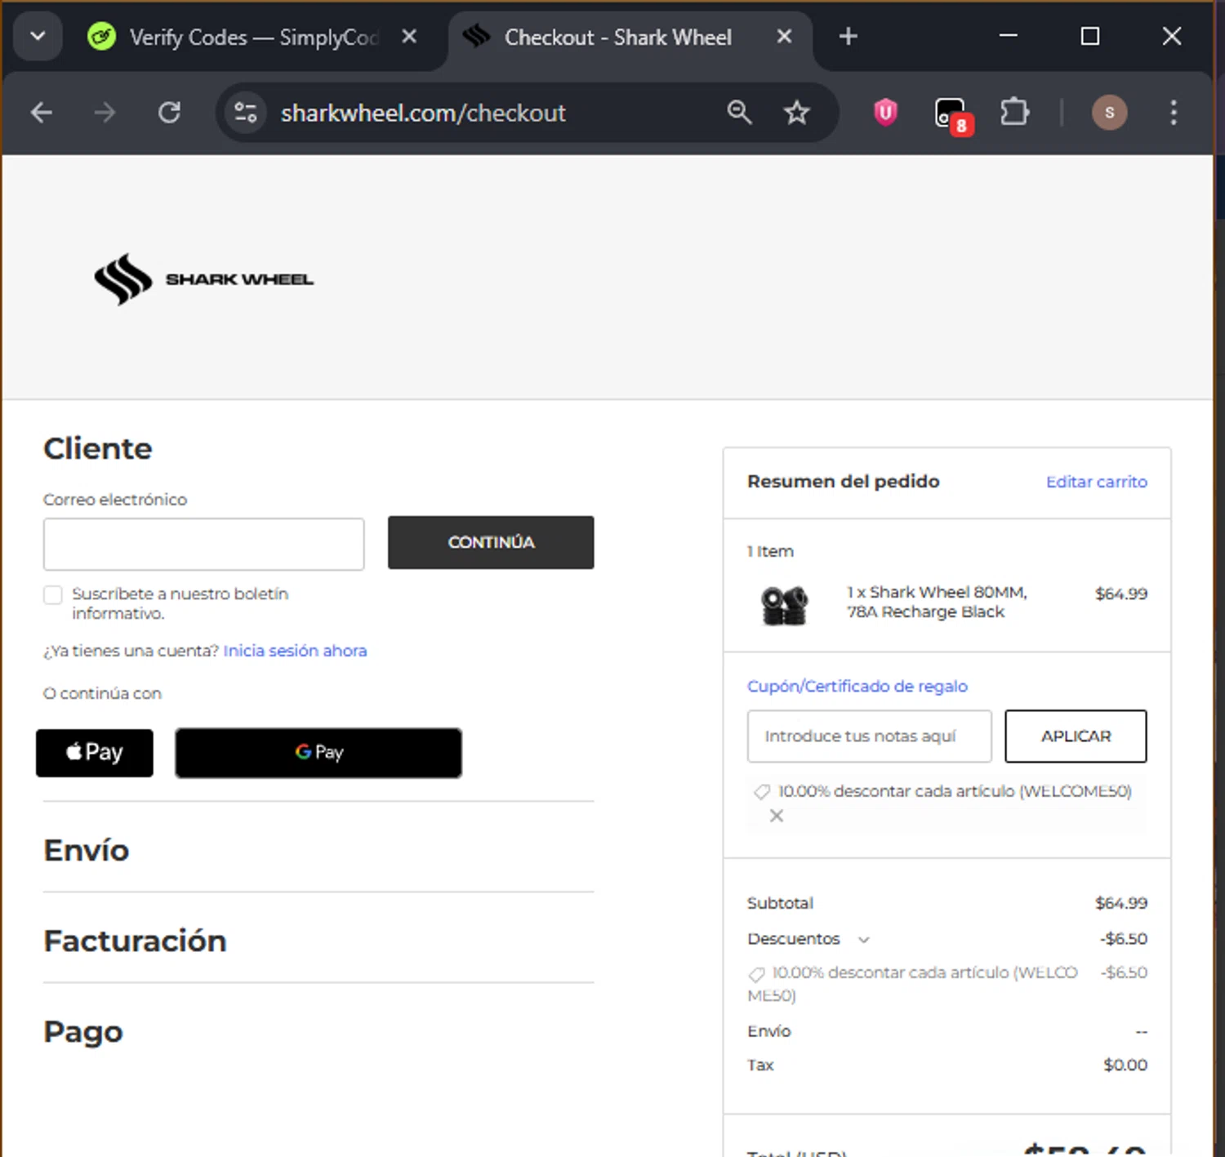The image size is (1225, 1157).
Task: Close the Checkout - Shark Wheel tab
Action: coord(784,37)
